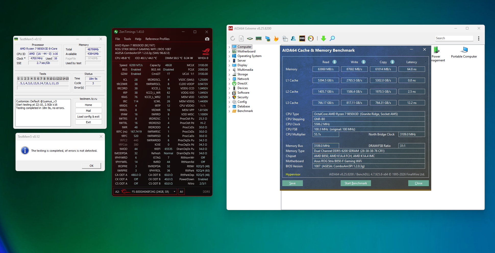Click the Memory Read value 63860 MB/s
This screenshot has width=495, height=253.
pyautogui.click(x=326, y=69)
